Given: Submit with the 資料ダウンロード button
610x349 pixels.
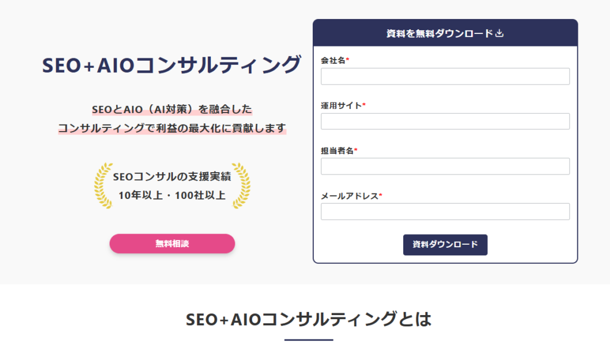Looking at the screenshot, I should coord(445,245).
